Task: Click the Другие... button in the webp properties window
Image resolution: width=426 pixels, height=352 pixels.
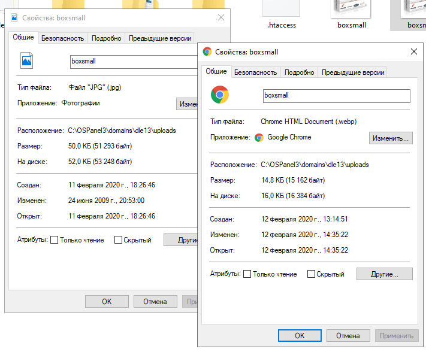Action: click(x=385, y=274)
